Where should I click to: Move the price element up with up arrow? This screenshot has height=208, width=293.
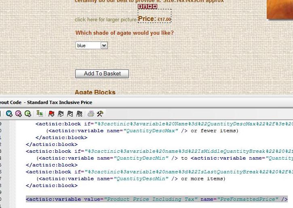point(140,6)
